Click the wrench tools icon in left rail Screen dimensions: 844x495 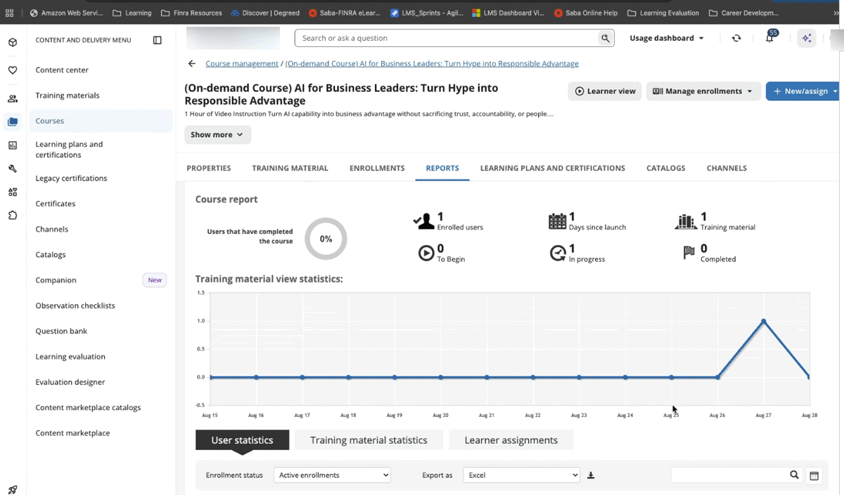click(13, 169)
